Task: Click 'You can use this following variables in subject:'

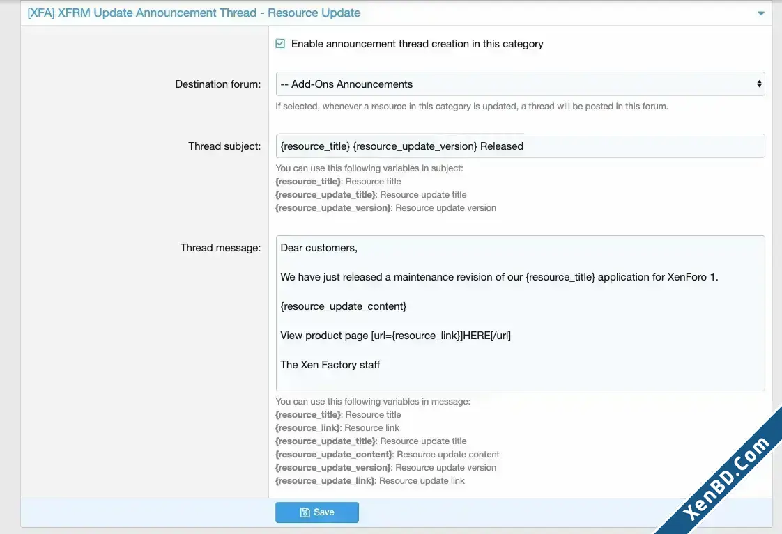Action: point(369,168)
